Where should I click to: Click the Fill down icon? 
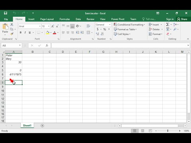168,29
